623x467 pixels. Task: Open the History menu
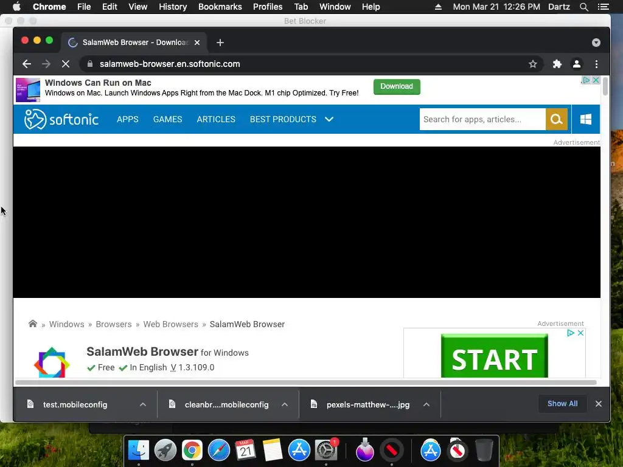[x=172, y=7]
